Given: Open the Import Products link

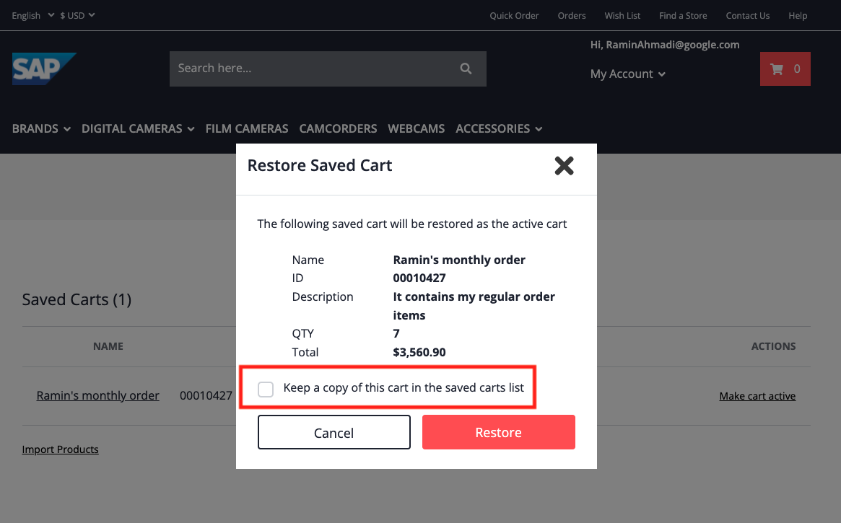Looking at the screenshot, I should [x=60, y=449].
